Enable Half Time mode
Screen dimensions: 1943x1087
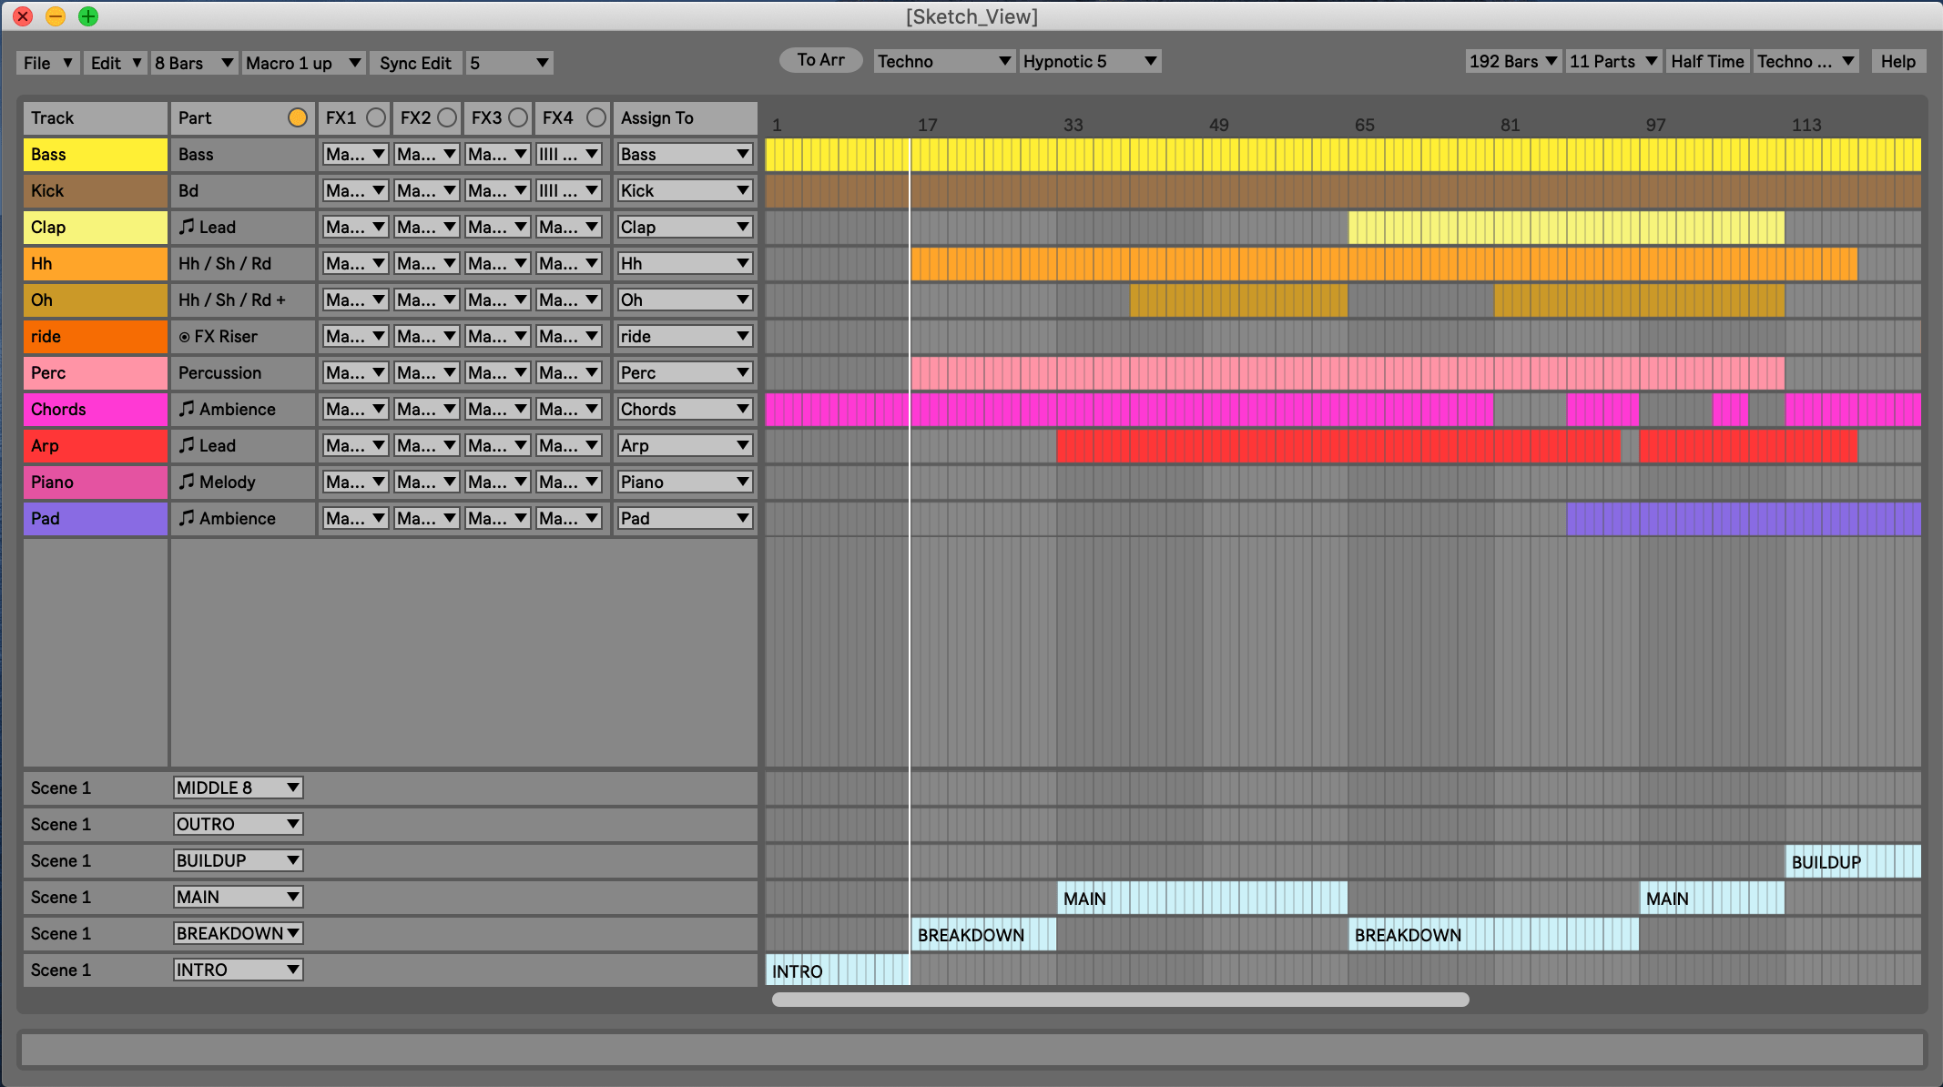[1709, 61]
